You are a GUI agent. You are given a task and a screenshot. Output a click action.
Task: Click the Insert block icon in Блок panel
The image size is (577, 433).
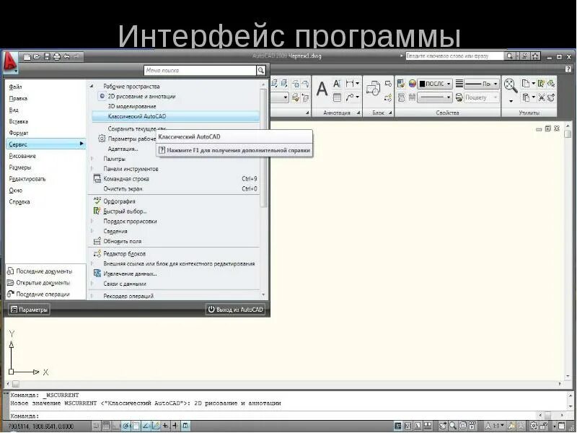click(x=373, y=89)
